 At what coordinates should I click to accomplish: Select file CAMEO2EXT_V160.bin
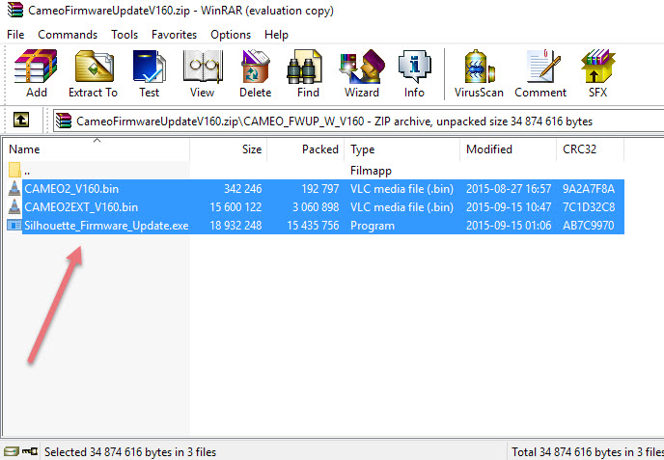[81, 207]
